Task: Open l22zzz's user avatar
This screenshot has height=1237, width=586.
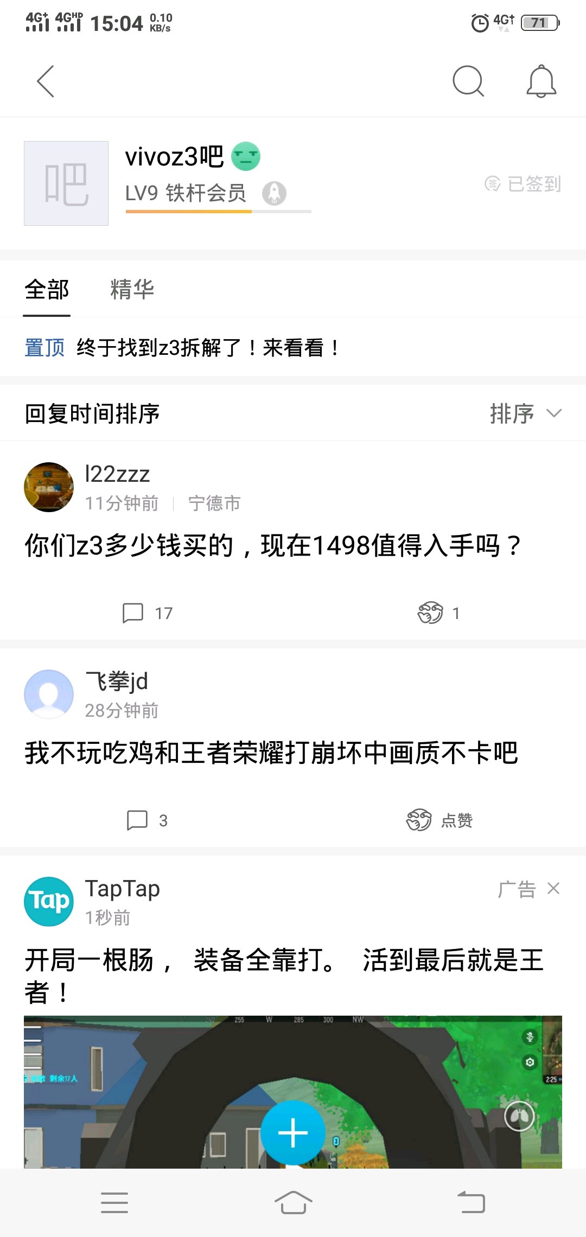Action: point(49,487)
